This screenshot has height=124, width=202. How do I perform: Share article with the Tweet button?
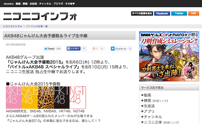tap(49, 48)
